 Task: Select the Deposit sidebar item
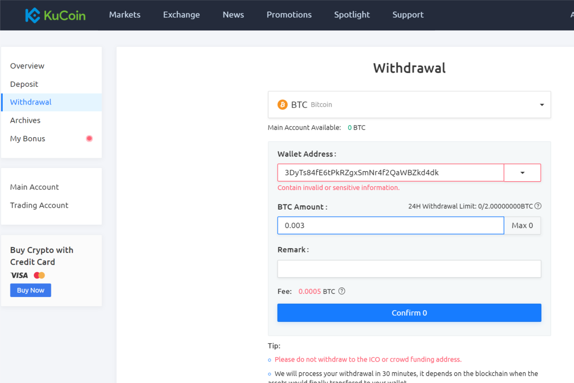[24, 84]
